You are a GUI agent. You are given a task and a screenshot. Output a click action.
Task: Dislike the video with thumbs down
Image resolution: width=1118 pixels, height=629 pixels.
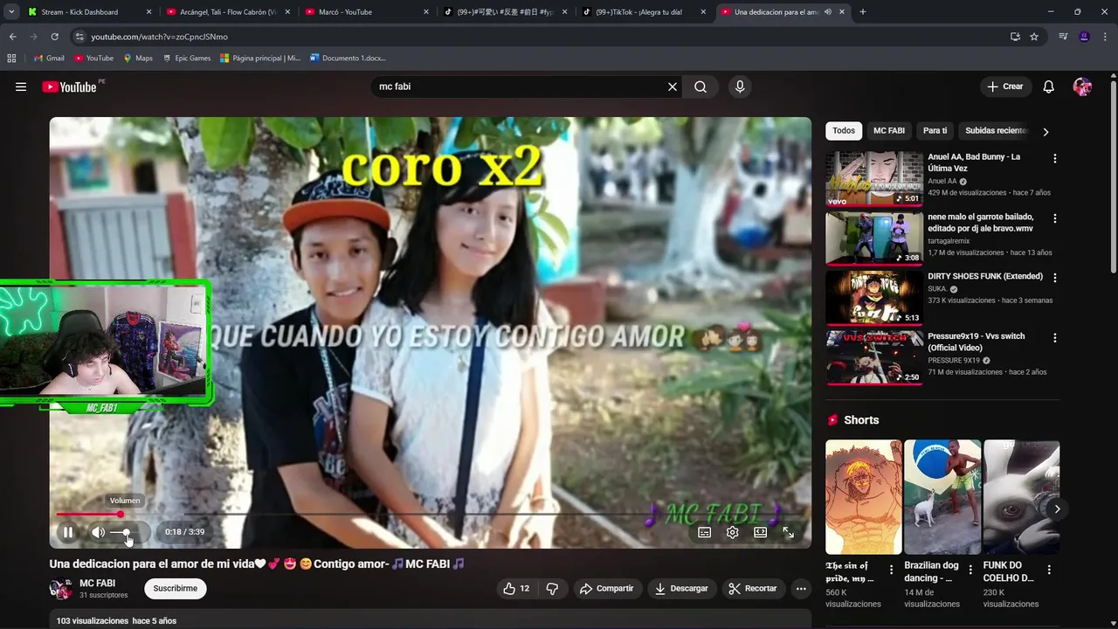(552, 589)
